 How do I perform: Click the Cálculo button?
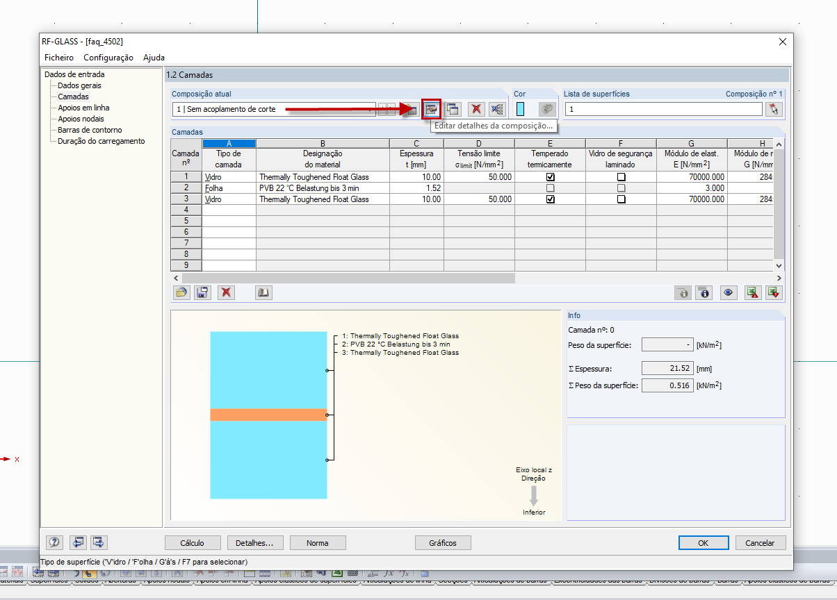point(193,542)
